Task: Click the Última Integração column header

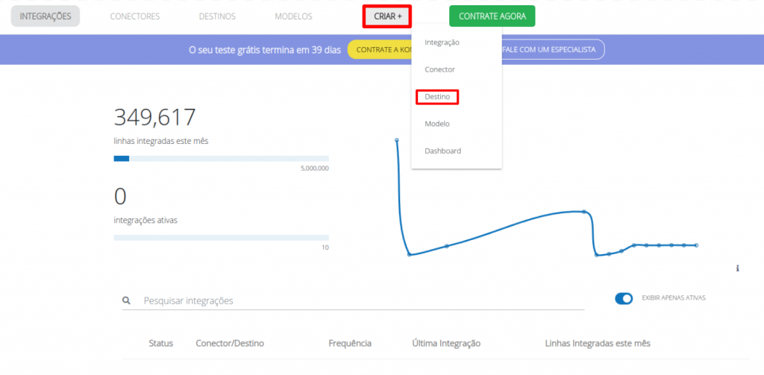Action: [x=446, y=343]
